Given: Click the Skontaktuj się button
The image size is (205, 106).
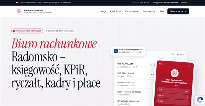Looking at the screenshot, I should point(178,11).
